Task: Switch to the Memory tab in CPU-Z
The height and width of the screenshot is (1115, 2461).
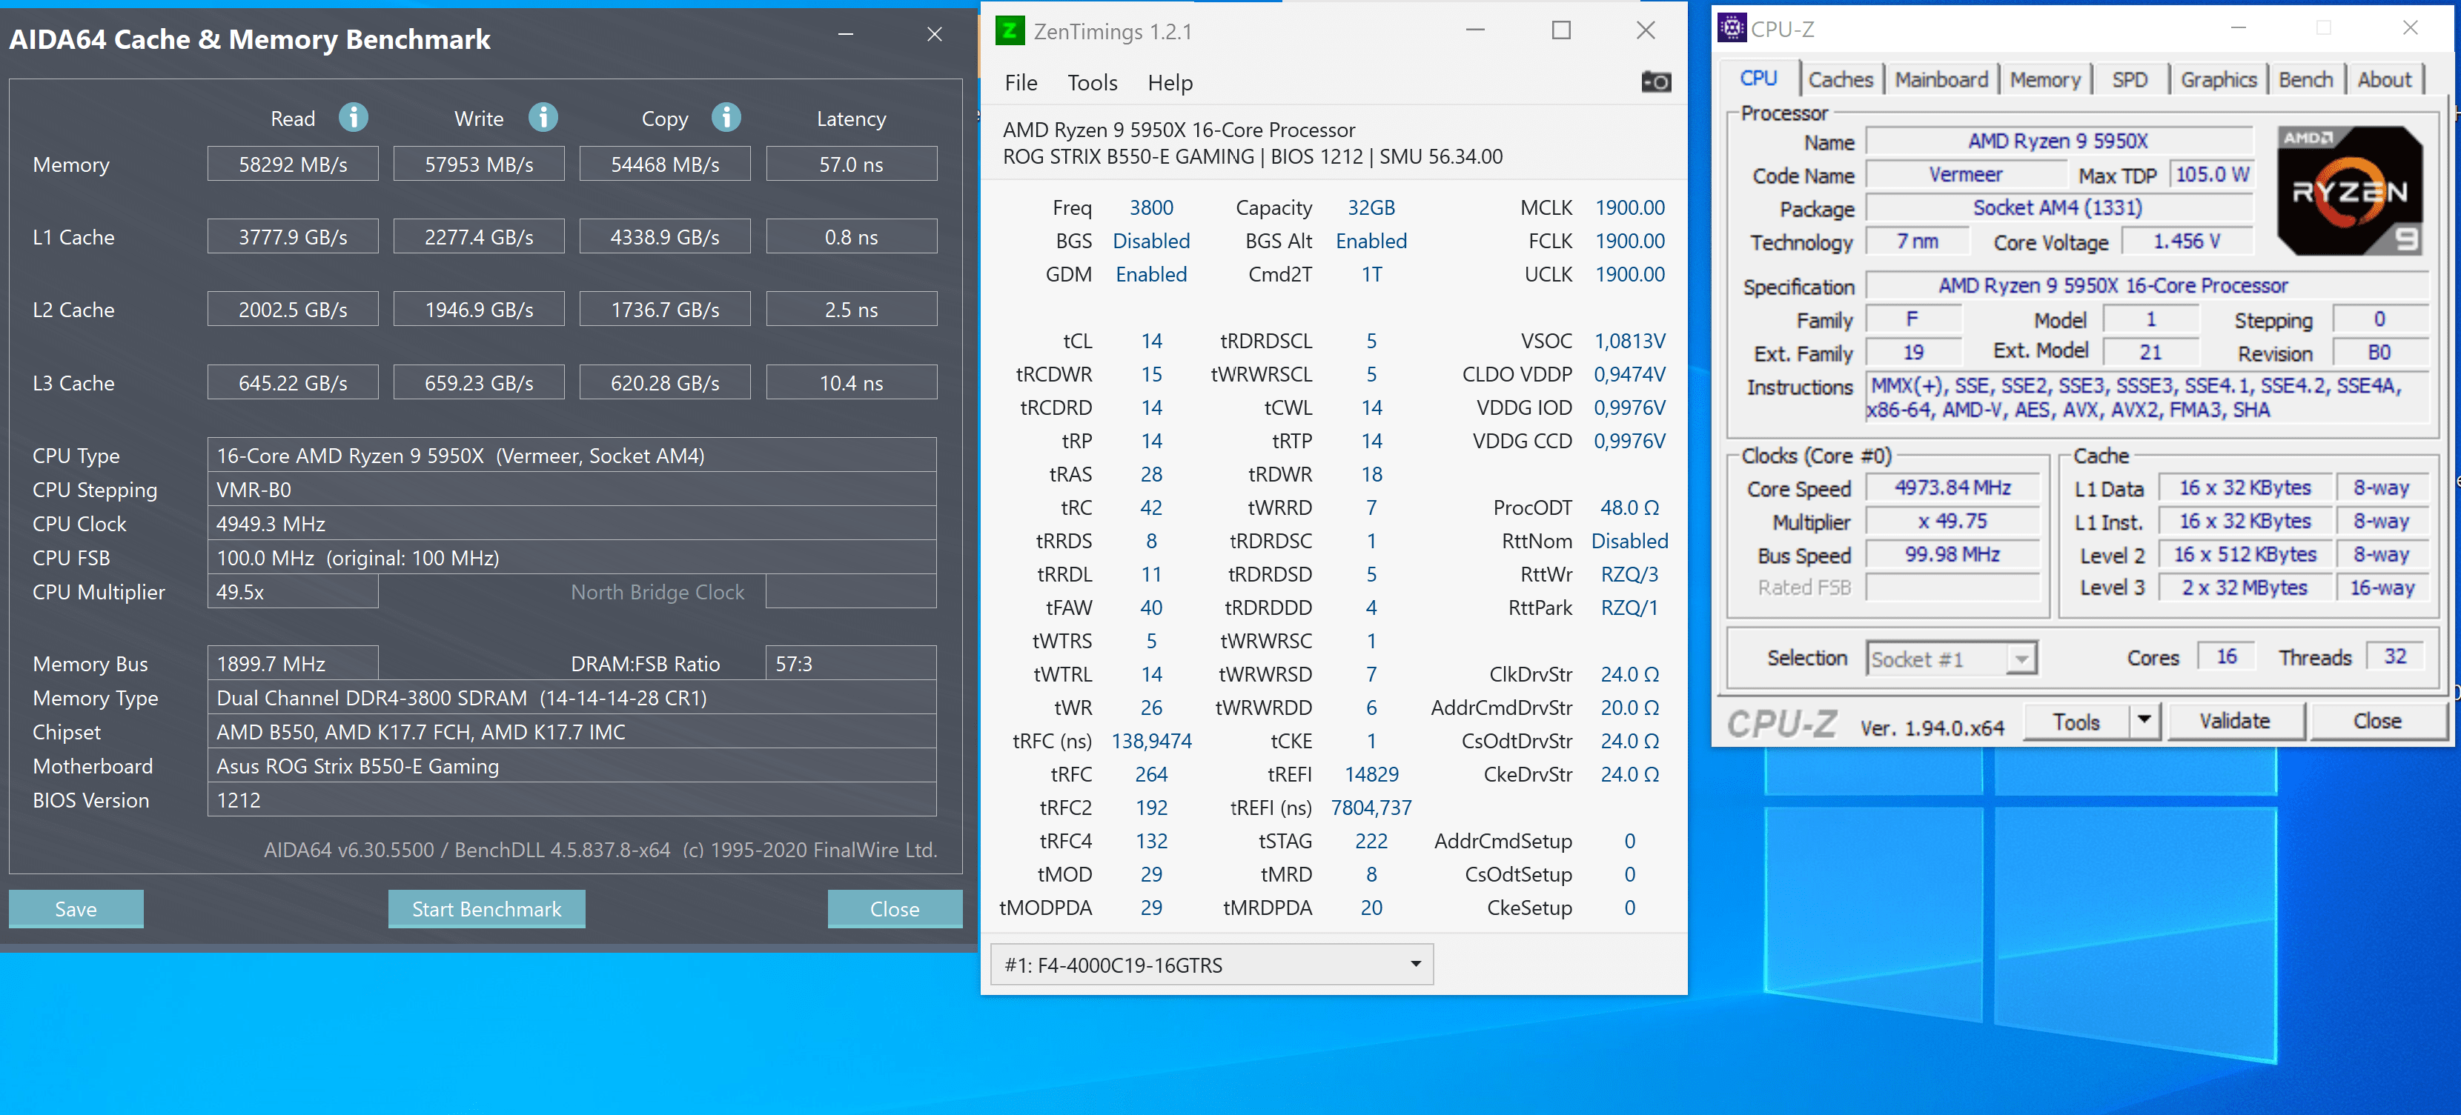Action: [x=2044, y=79]
